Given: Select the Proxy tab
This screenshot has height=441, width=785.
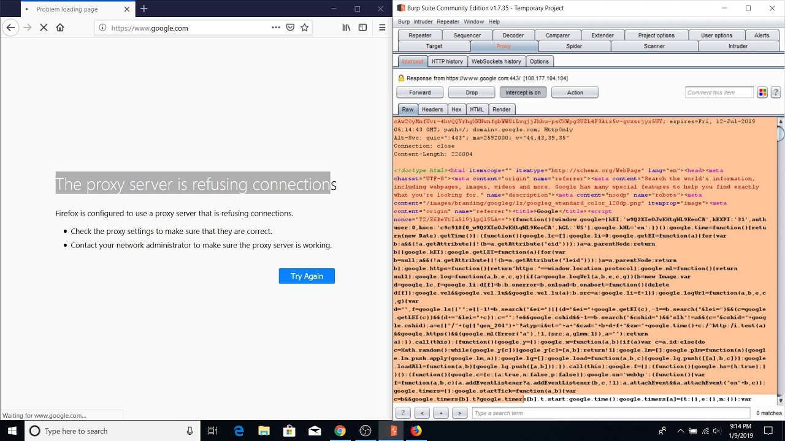Looking at the screenshot, I should [x=504, y=47].
